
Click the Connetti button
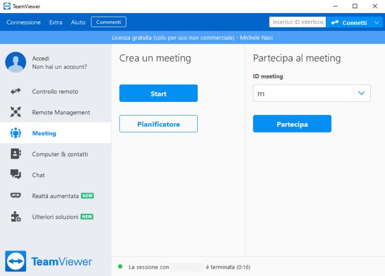pos(349,23)
